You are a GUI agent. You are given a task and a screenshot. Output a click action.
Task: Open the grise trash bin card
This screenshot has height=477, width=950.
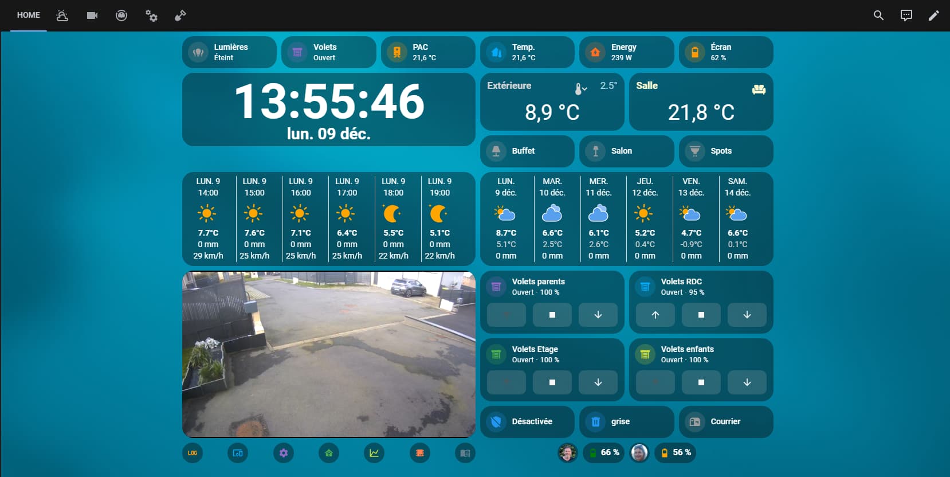click(627, 422)
